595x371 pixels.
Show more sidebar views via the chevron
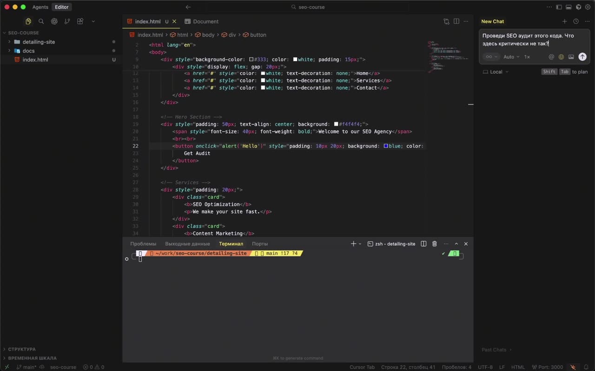93,21
